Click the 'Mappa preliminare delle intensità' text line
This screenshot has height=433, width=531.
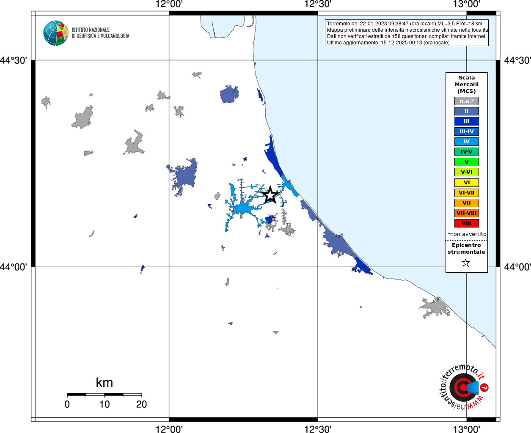(x=407, y=30)
